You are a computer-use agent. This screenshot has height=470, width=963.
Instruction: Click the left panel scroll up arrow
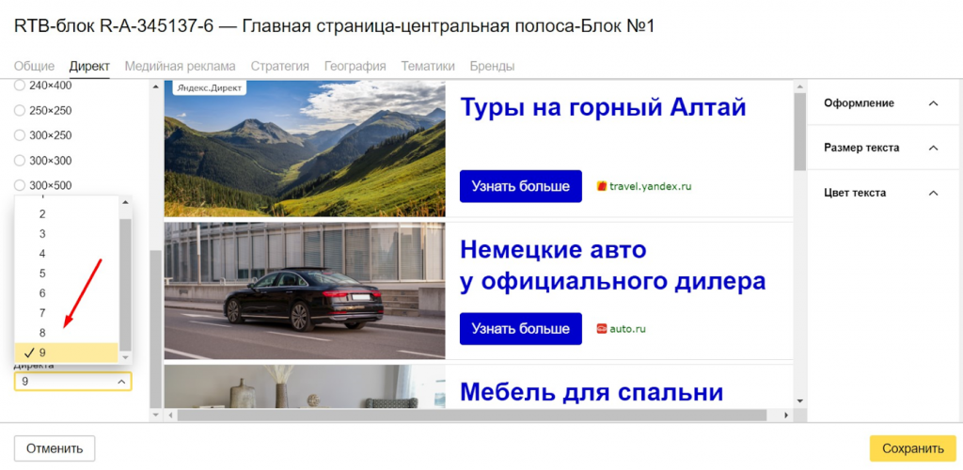(x=155, y=86)
